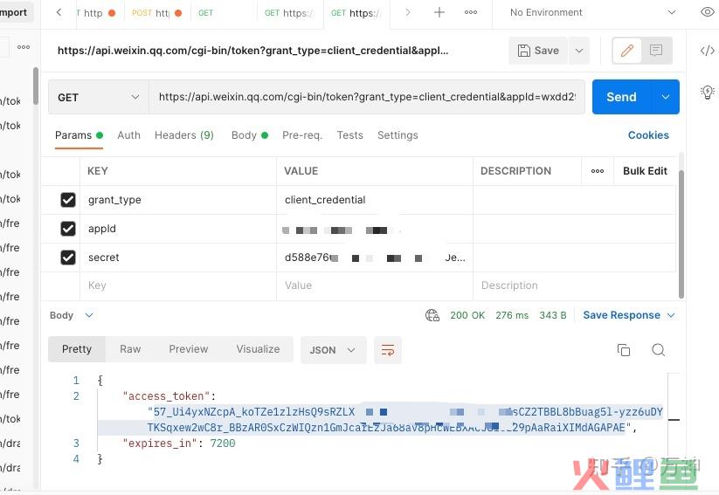
Task: Send the GET request
Action: click(x=621, y=97)
